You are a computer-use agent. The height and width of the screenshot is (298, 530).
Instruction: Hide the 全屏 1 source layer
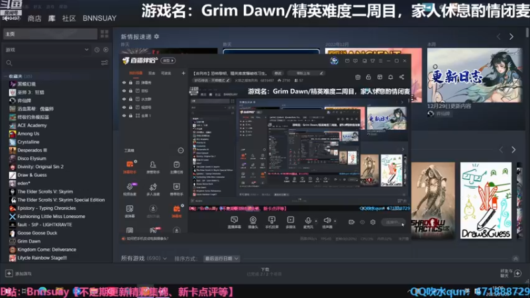pyautogui.click(x=124, y=115)
